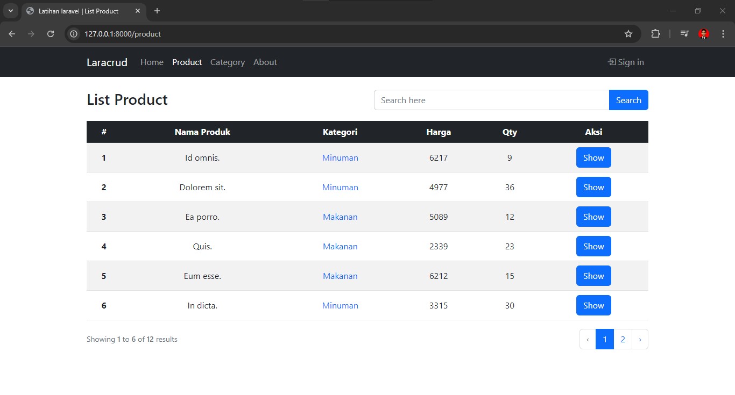Click the previous page chevron in pagination
Screen dimensions: 735x395
588,340
